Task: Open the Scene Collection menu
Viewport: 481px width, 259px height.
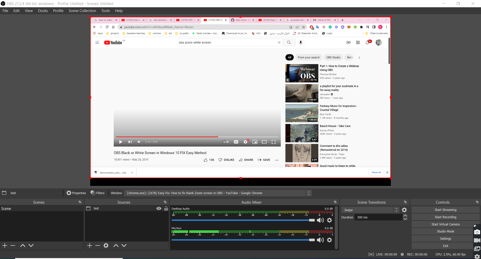Action: coord(82,11)
